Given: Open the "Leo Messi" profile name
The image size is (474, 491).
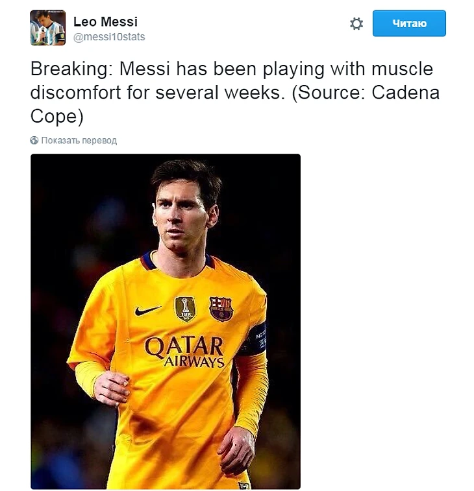Looking at the screenshot, I should pos(105,22).
